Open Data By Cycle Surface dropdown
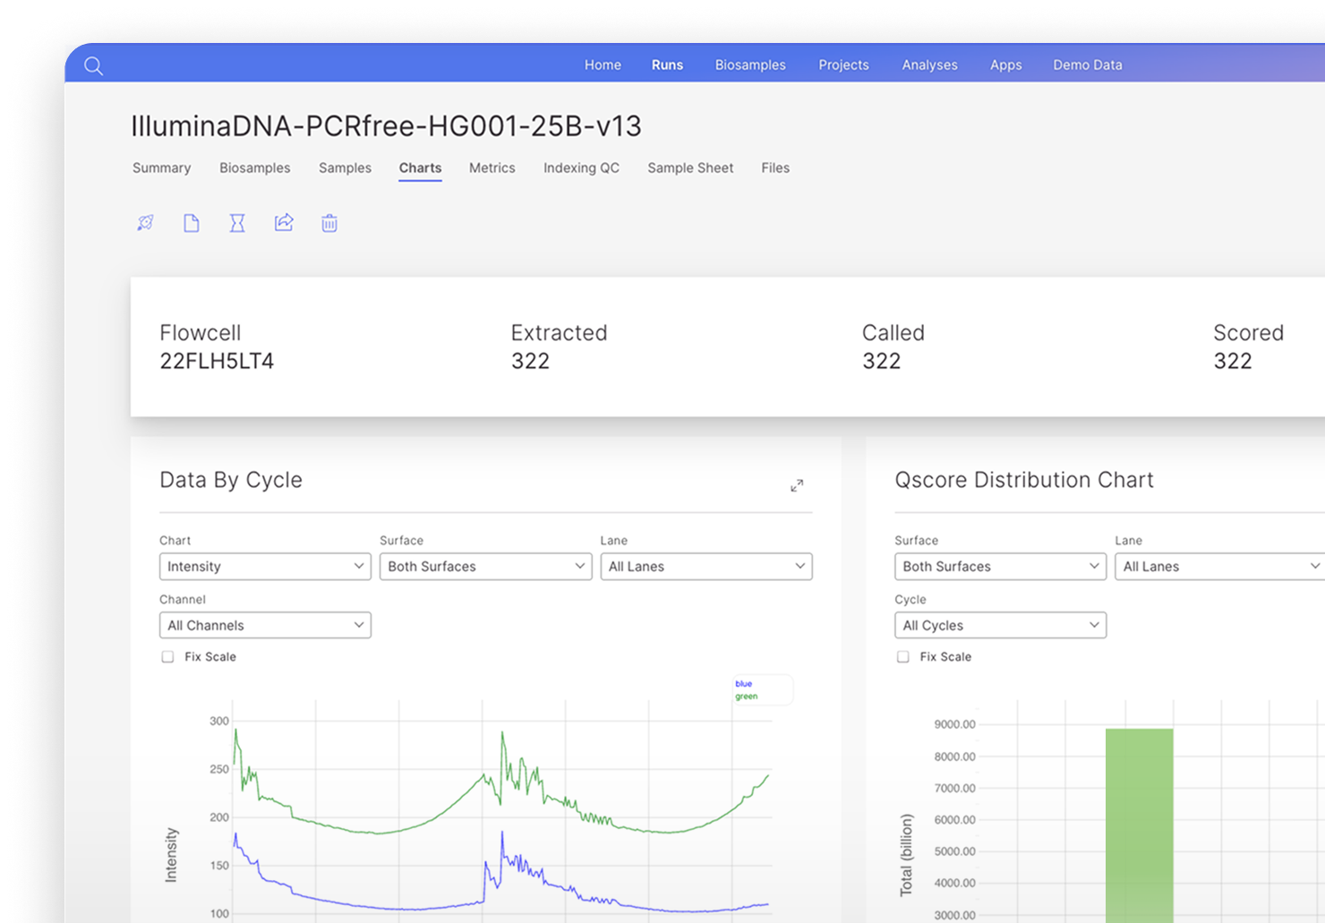 click(486, 567)
